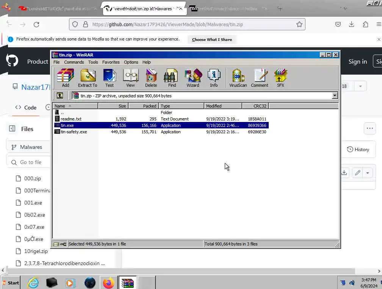Click the Sign in link on GitHub
Image resolution: width=382 pixels, height=289 pixels.
point(358,62)
